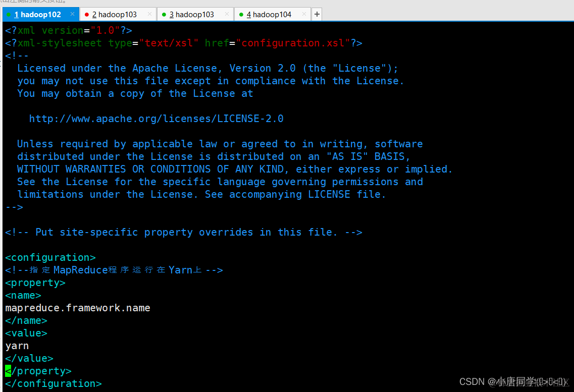This screenshot has width=574, height=392.
Task: Click green status dot on 4 hadoop104 tab
Action: click(241, 15)
